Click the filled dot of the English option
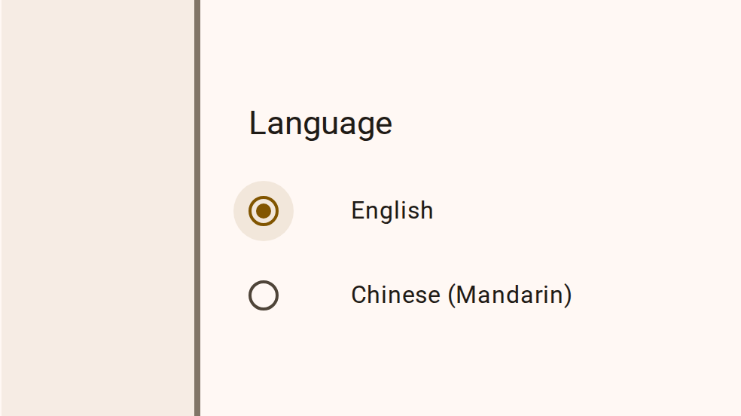Screen dimensions: 741x416 tap(264, 211)
